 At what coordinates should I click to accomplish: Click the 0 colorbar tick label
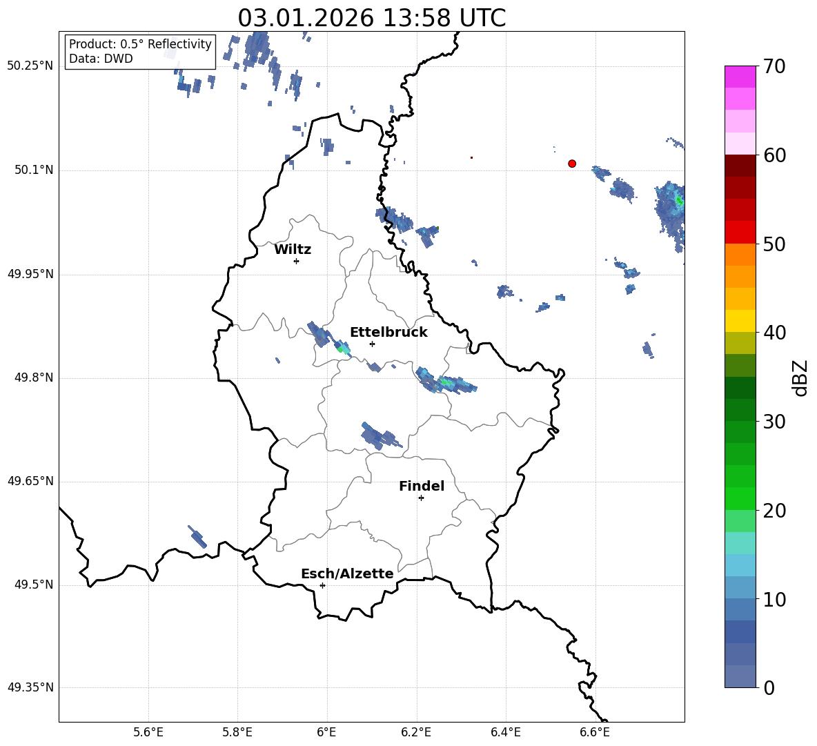pos(769,688)
